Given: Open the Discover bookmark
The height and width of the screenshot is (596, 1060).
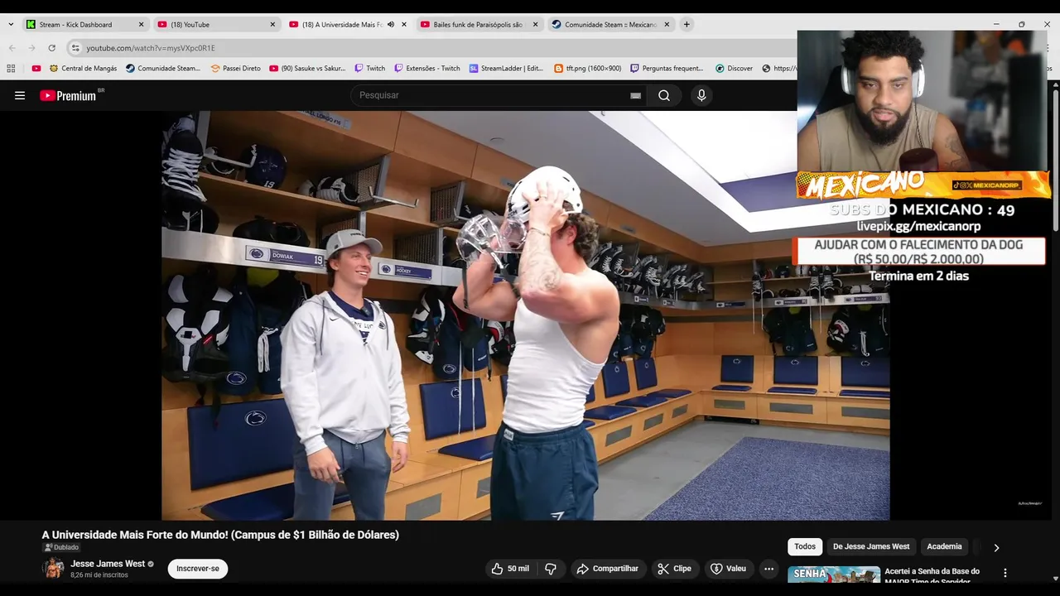Looking at the screenshot, I should pos(735,68).
